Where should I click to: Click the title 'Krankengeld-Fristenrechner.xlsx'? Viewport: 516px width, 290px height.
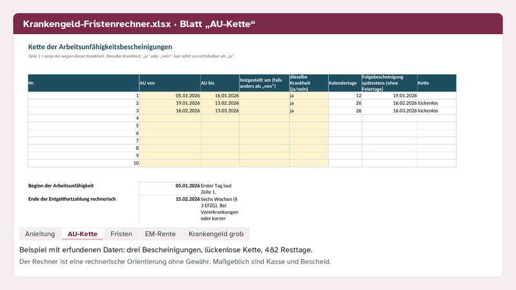coord(97,24)
